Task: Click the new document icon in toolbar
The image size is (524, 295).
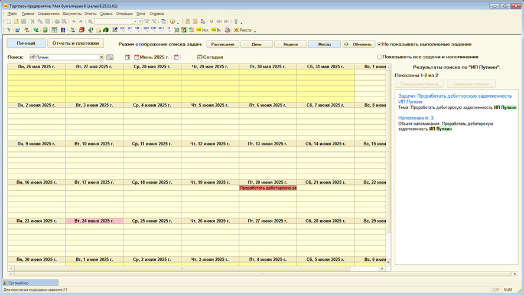Action: click(x=9, y=21)
